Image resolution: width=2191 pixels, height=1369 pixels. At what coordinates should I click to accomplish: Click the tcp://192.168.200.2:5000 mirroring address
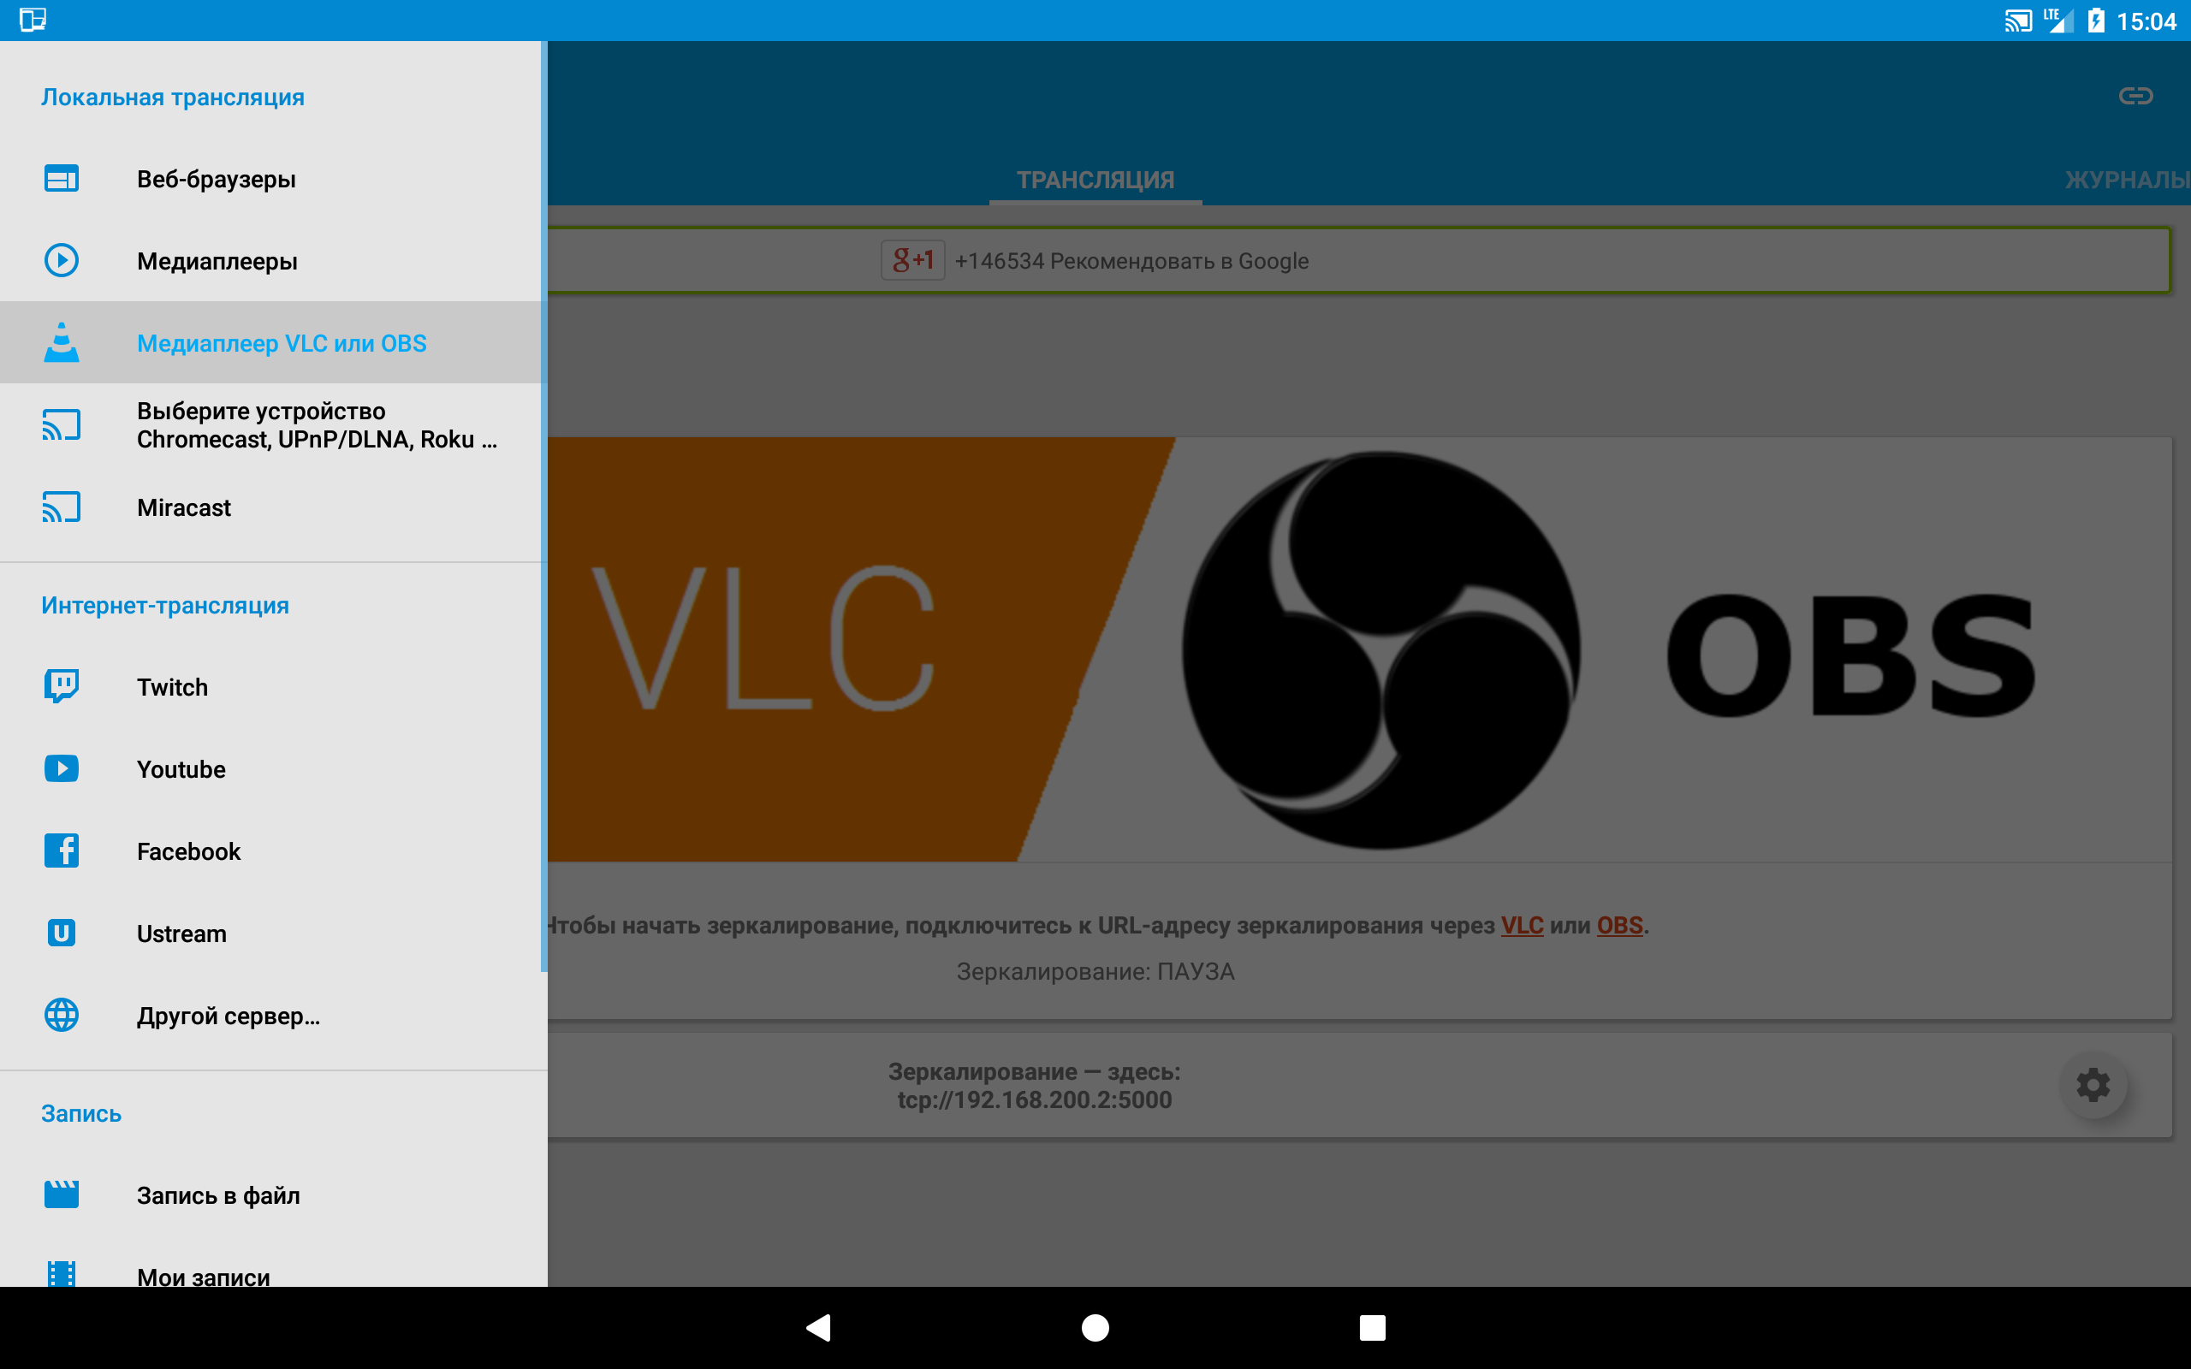click(1035, 1099)
